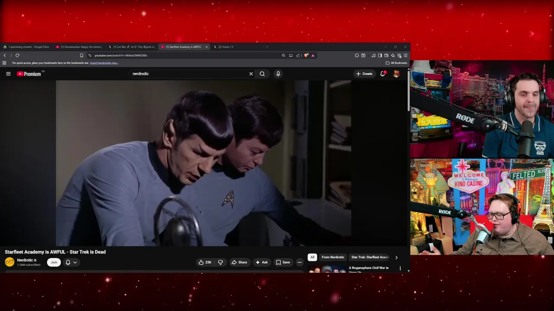
Task: Open Brave Rewards triangle icon
Action: tap(312, 55)
